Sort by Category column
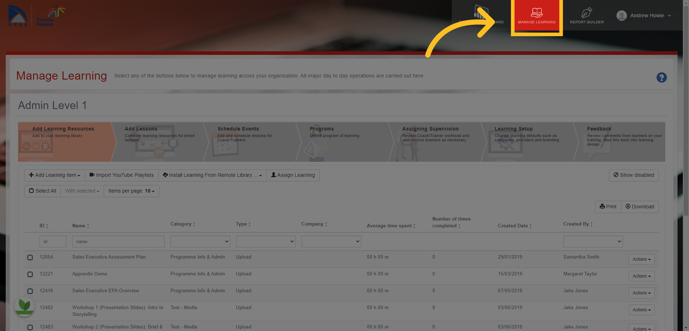Screen dimensions: 689x331 (194, 224)
